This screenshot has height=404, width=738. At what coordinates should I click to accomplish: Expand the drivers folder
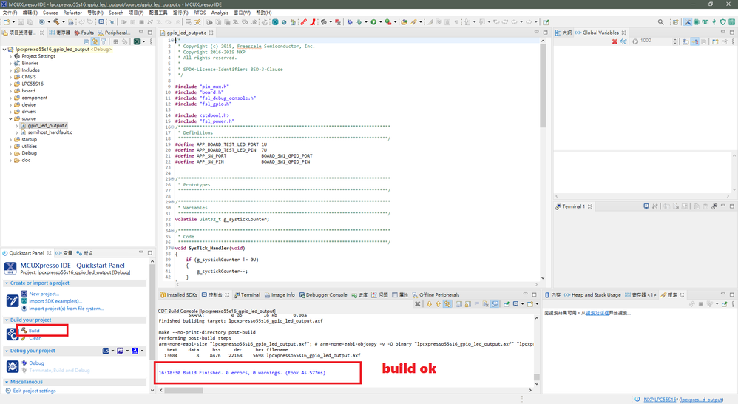[x=10, y=112]
